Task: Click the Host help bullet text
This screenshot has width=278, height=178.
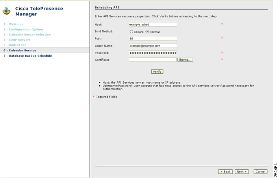Action: pos(142,82)
